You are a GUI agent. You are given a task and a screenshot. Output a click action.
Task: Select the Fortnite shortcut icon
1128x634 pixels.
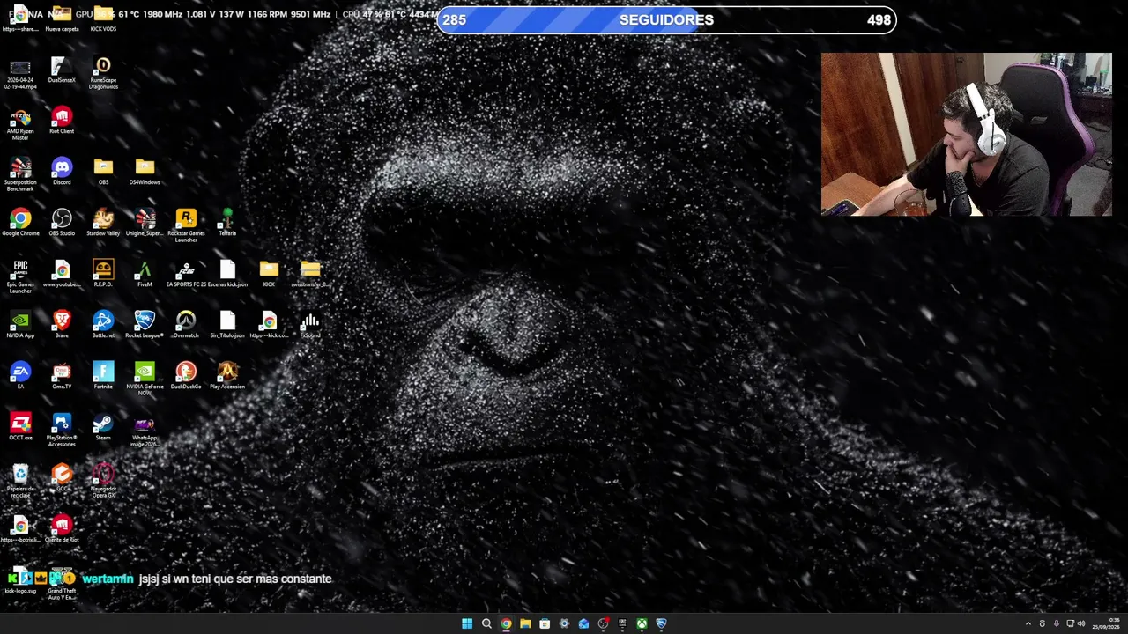point(103,374)
